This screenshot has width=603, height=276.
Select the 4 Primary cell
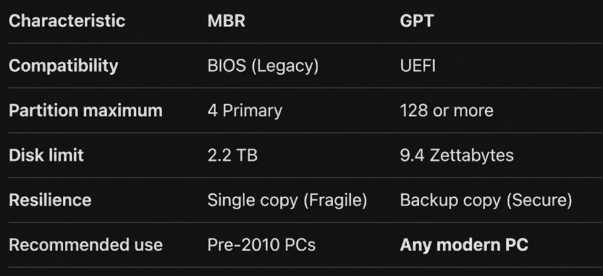tap(244, 110)
